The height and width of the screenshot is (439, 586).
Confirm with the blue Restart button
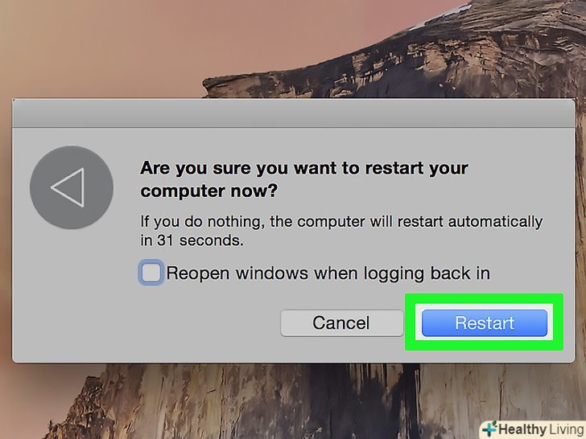(485, 323)
